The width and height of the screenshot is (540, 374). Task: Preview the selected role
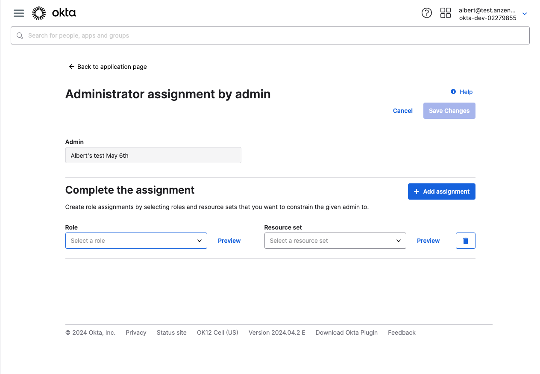click(229, 241)
